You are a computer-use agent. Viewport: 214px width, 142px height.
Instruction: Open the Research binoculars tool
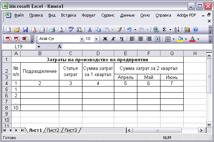(x=79, y=30)
